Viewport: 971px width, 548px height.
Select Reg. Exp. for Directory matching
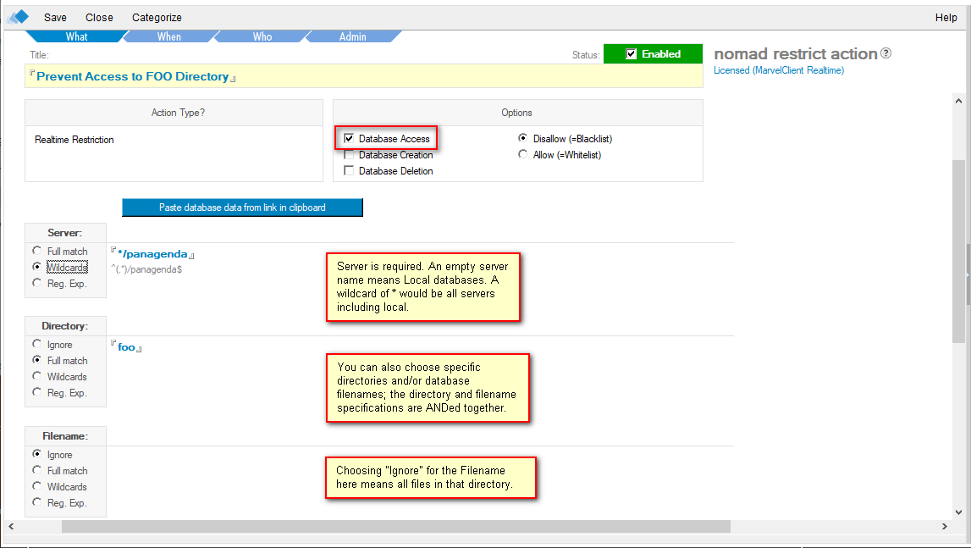pyautogui.click(x=36, y=392)
